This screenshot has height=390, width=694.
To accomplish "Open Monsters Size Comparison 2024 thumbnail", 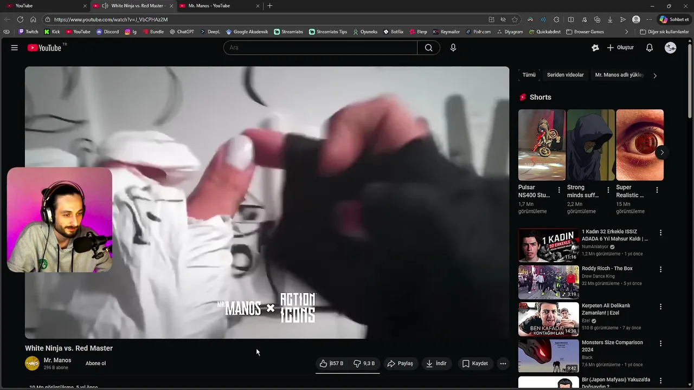I will [548, 356].
